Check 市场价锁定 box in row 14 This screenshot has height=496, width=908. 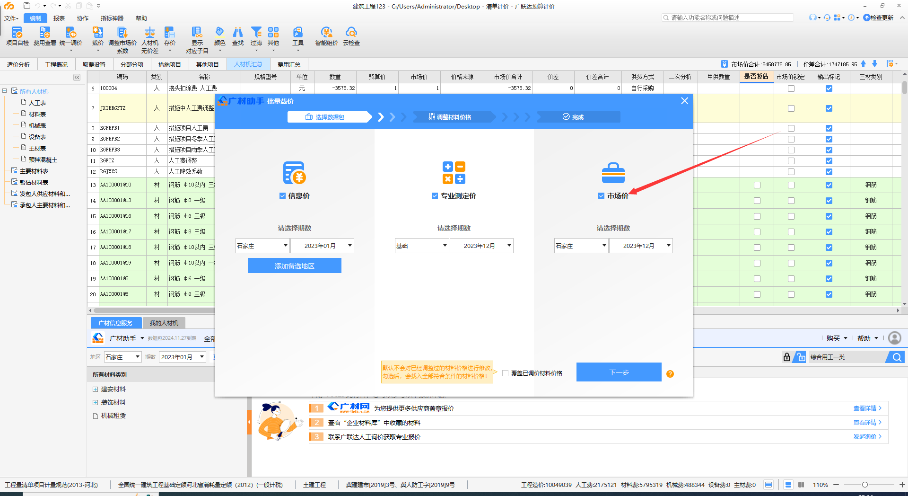(791, 201)
